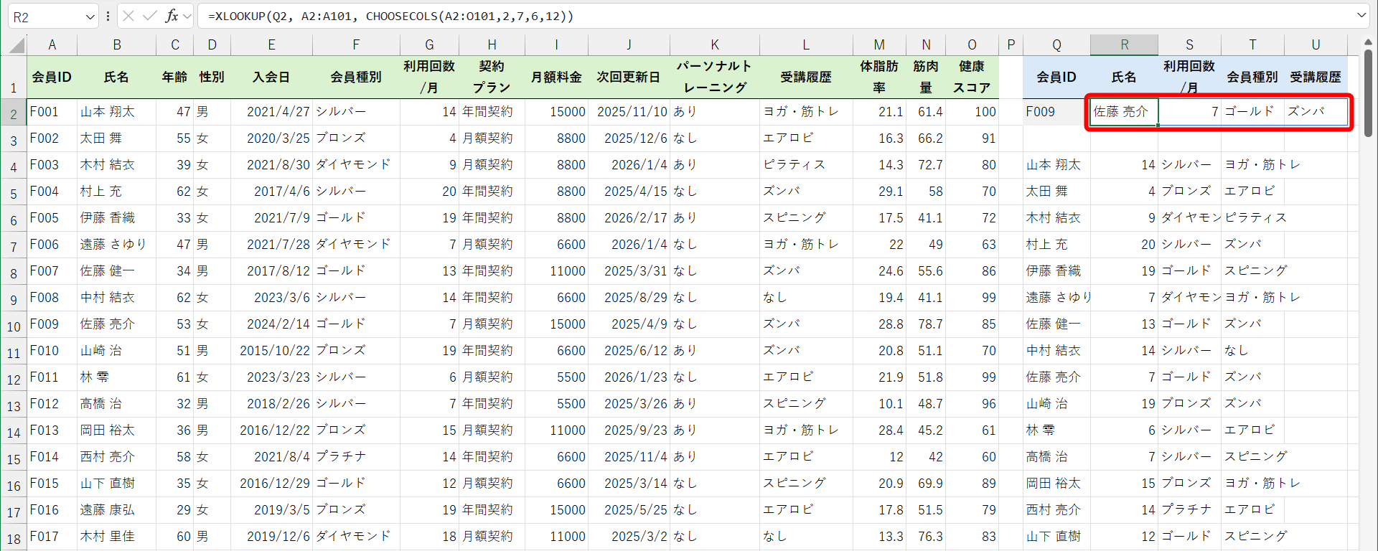Click cell T2 showing ゴールド
The image size is (1378, 551).
(x=1252, y=112)
